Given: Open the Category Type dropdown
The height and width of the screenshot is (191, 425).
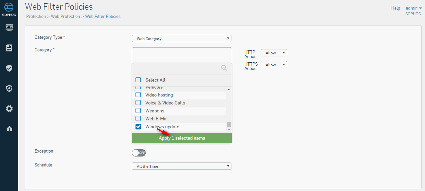Looking at the screenshot, I should [x=182, y=38].
